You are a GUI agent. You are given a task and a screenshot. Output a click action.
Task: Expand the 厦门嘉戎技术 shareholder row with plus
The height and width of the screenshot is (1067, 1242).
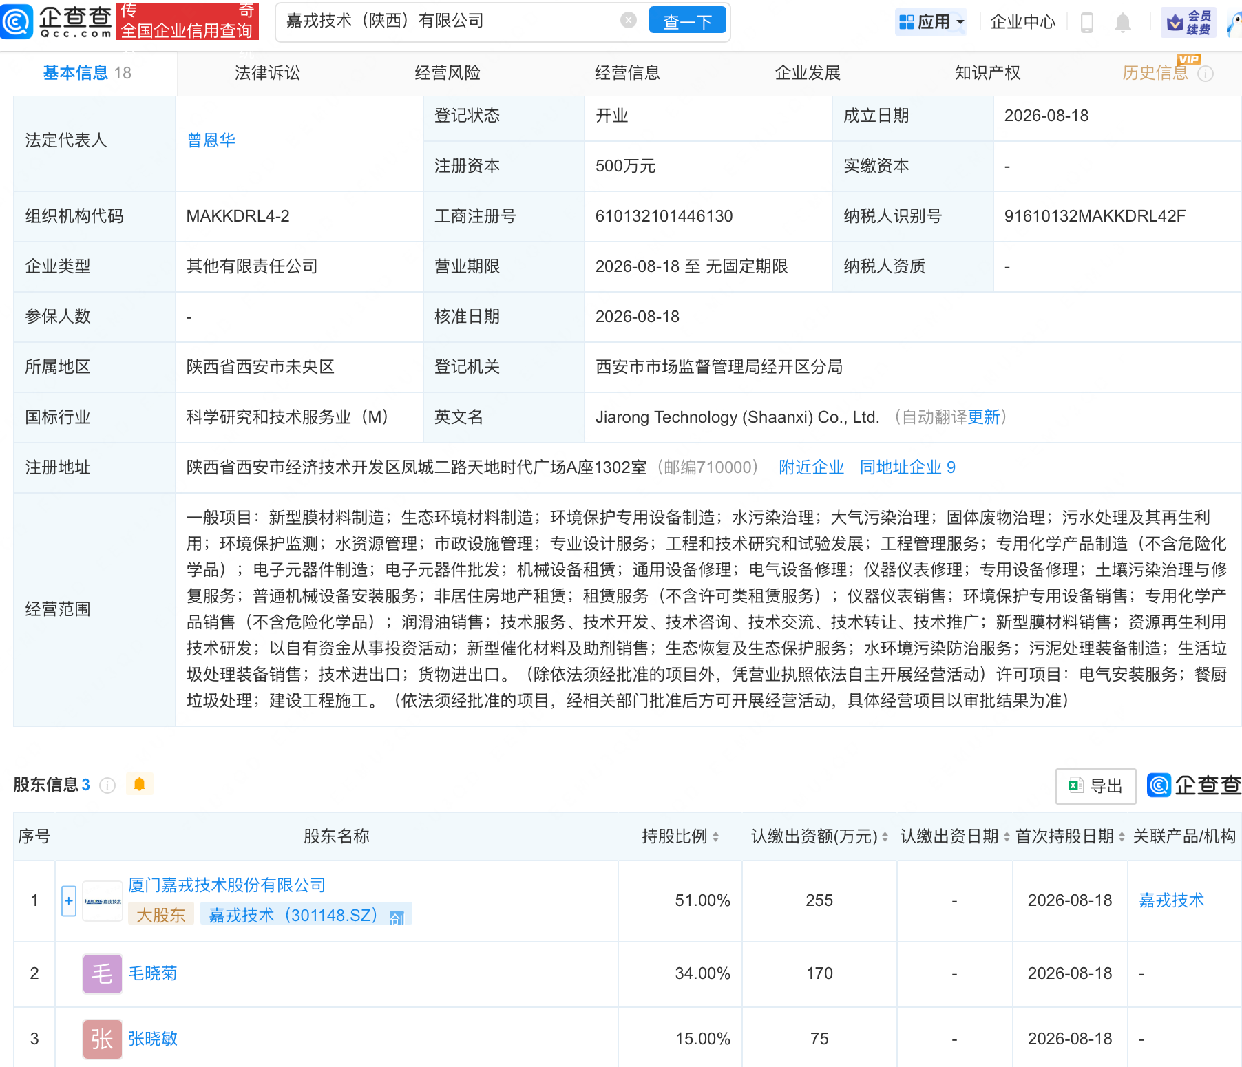(x=69, y=901)
